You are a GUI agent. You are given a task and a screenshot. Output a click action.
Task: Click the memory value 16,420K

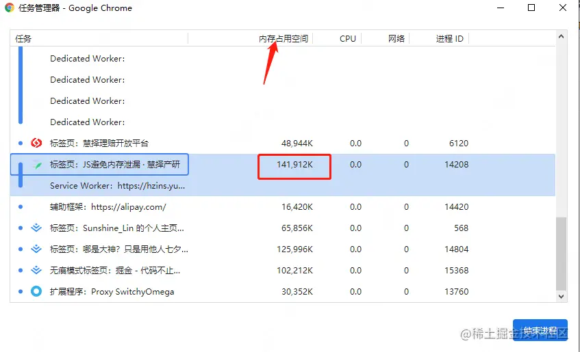[297, 207]
